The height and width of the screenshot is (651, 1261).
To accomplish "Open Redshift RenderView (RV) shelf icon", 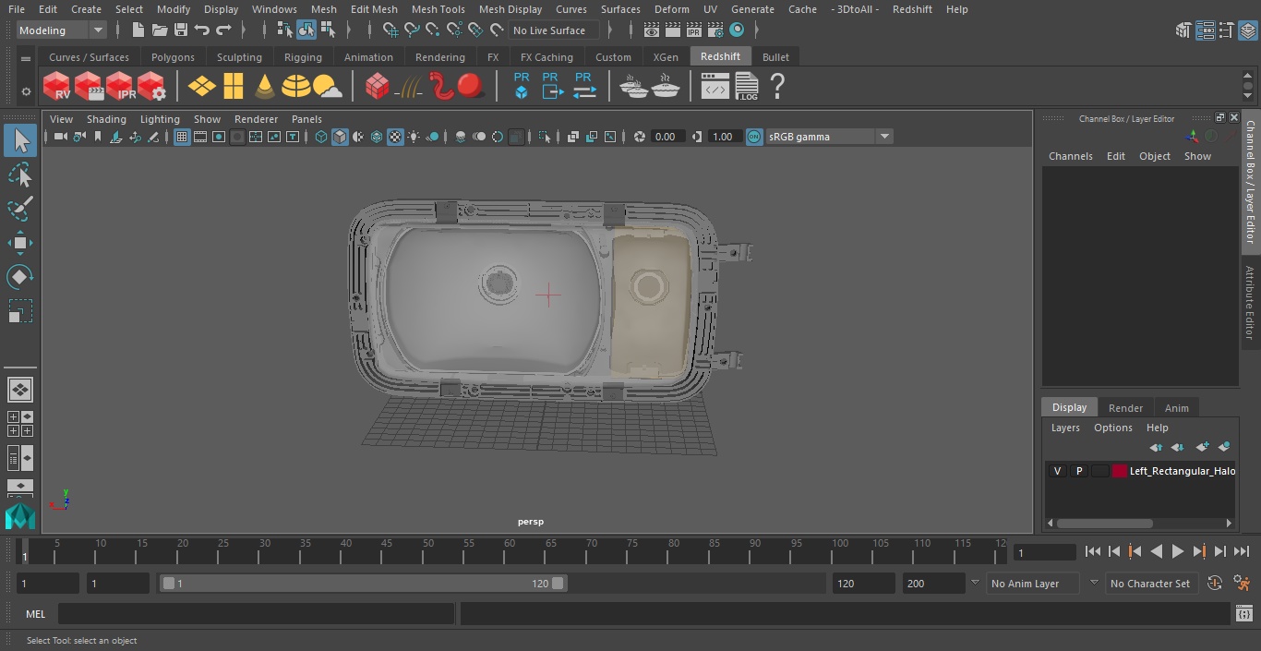I will pyautogui.click(x=57, y=86).
